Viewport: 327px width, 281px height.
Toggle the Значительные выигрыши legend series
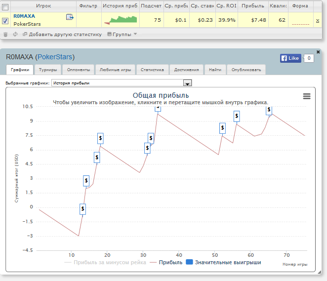223,262
